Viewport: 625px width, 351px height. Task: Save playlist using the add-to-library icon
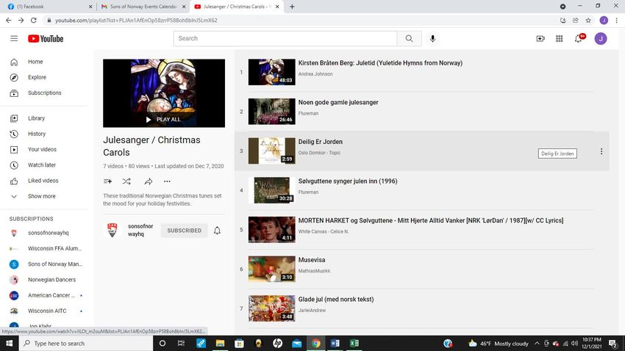coord(107,181)
